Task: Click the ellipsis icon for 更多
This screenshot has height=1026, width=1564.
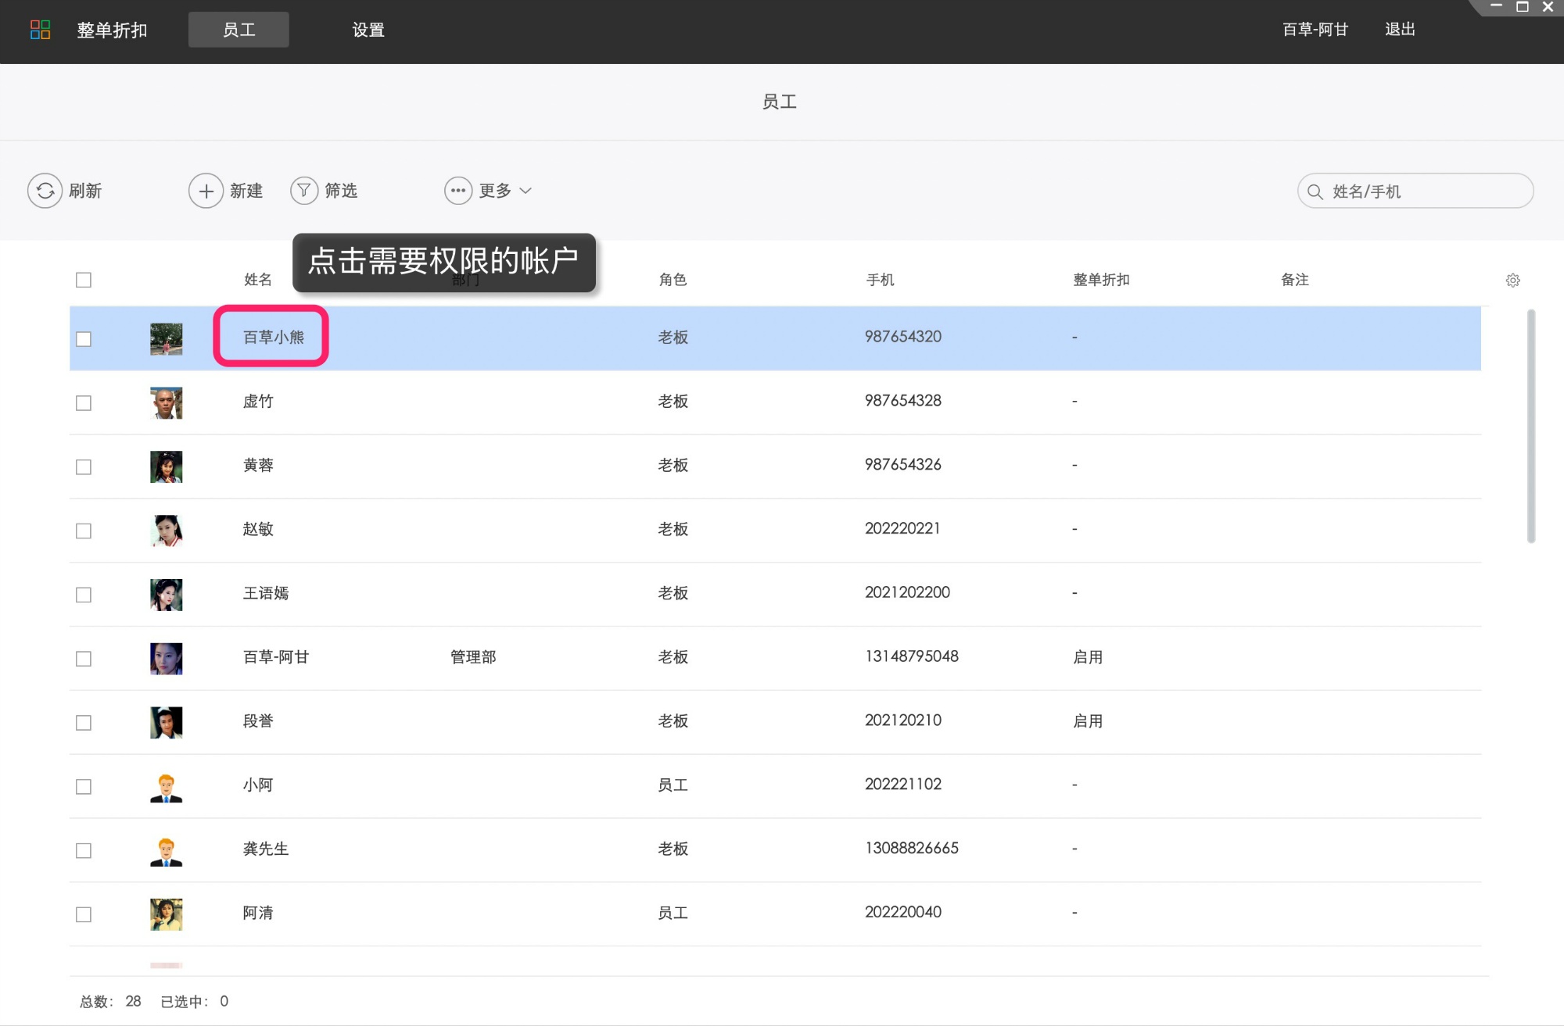Action: (x=458, y=191)
